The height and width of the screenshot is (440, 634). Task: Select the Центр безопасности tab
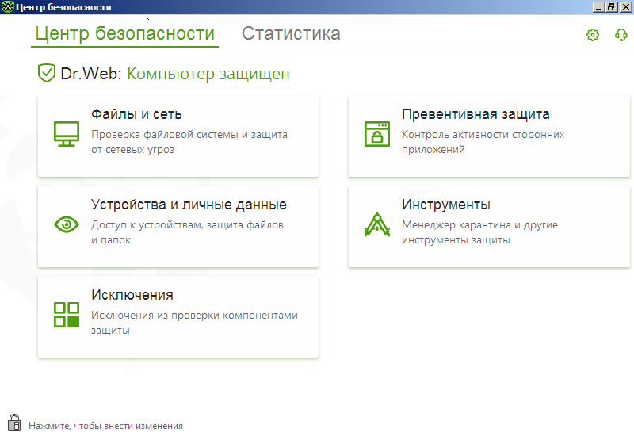pyautogui.click(x=125, y=33)
